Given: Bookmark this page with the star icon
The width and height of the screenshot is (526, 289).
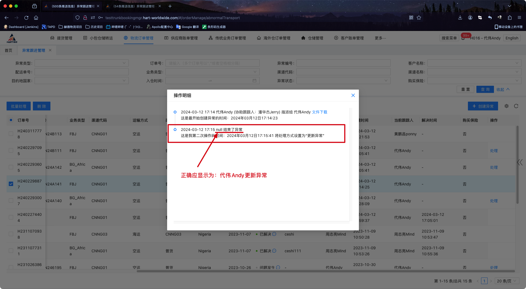Looking at the screenshot, I should [419, 18].
